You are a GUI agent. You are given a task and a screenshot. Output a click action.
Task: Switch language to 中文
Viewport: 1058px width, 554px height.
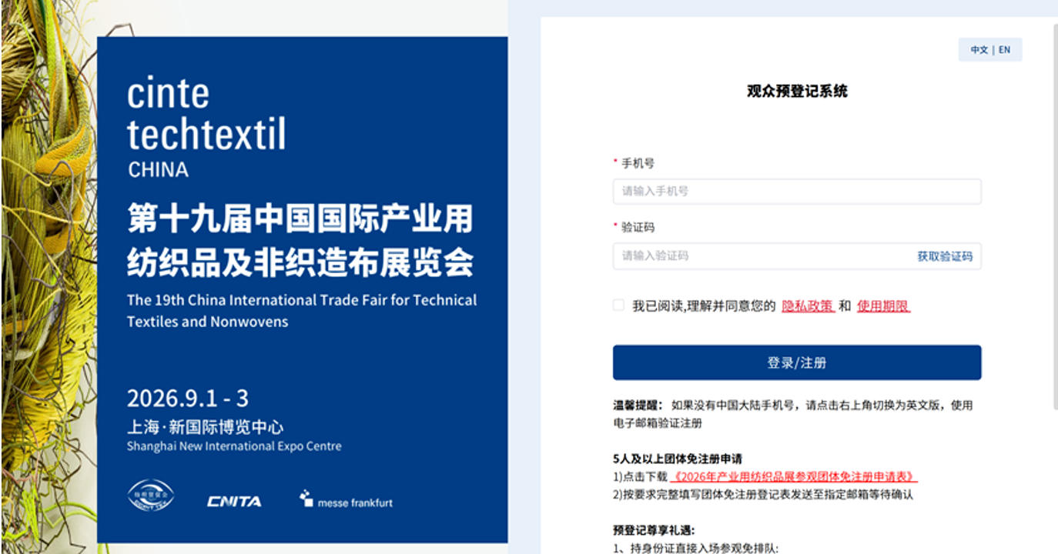(979, 50)
